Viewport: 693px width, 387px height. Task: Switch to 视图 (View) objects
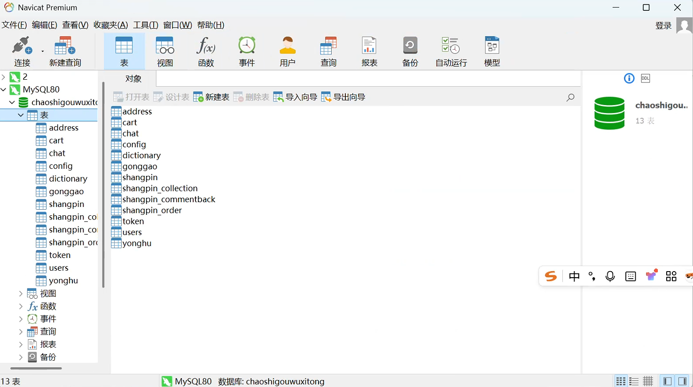(165, 52)
